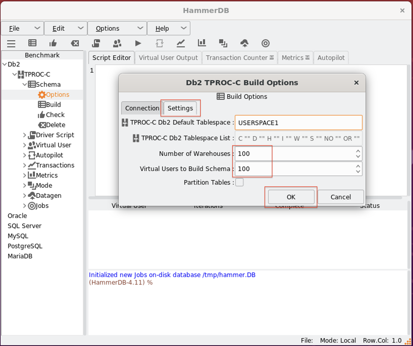Screen dimensions: 413x346
Task: Confirm build options with OK
Action: pyautogui.click(x=291, y=197)
